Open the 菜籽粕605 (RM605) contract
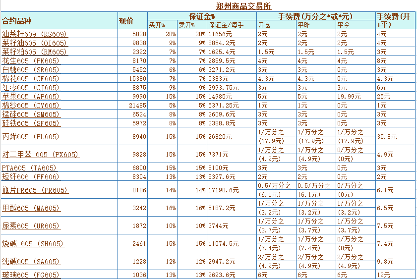This screenshot has height=280, width=417. [x=34, y=52]
